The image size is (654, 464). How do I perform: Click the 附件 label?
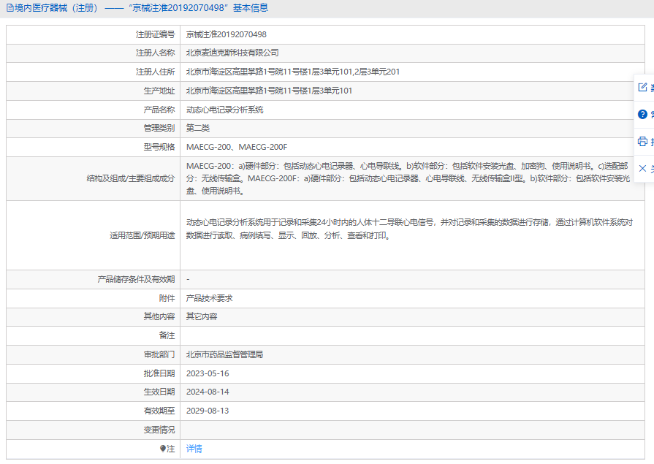tap(167, 298)
